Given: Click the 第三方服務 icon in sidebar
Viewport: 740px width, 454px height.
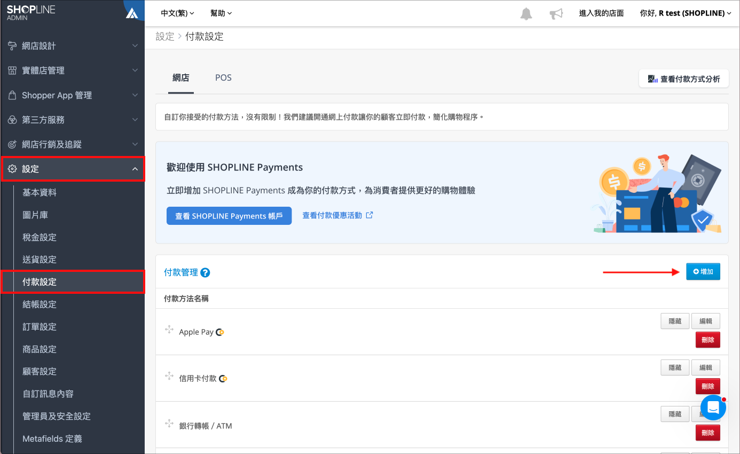Looking at the screenshot, I should pyautogui.click(x=12, y=120).
